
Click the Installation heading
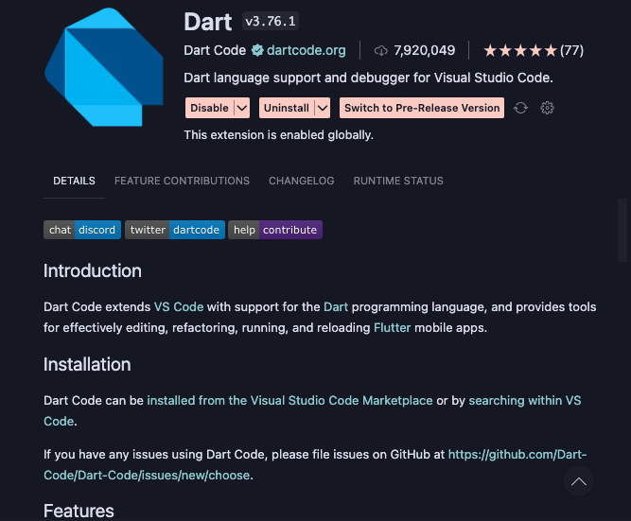tap(87, 364)
